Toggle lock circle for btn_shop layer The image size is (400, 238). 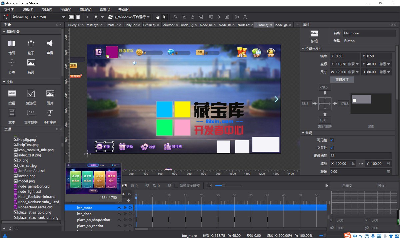pos(130,214)
